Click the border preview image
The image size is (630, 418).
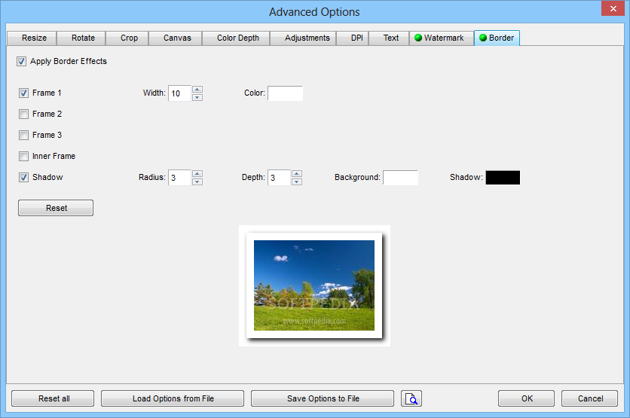[314, 286]
